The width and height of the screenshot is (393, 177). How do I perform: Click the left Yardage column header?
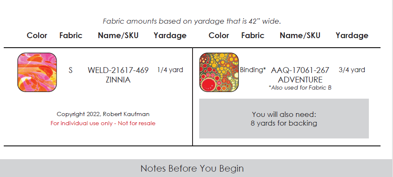coord(170,36)
